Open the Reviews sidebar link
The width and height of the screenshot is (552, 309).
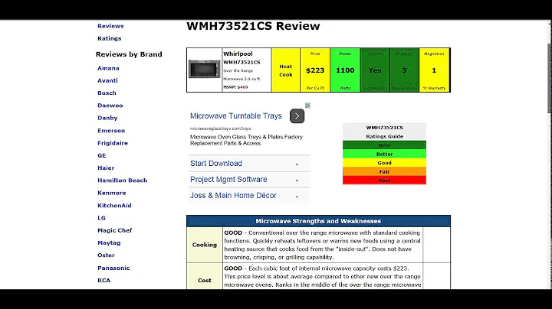(110, 26)
